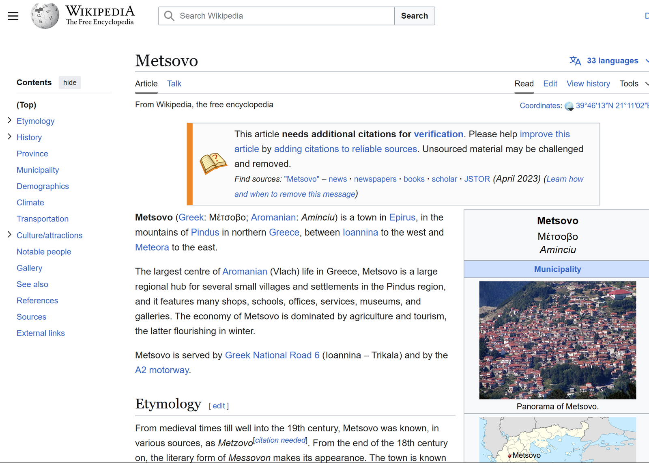Follow the Greek National Road 6 link
The image size is (649, 463).
click(x=272, y=355)
